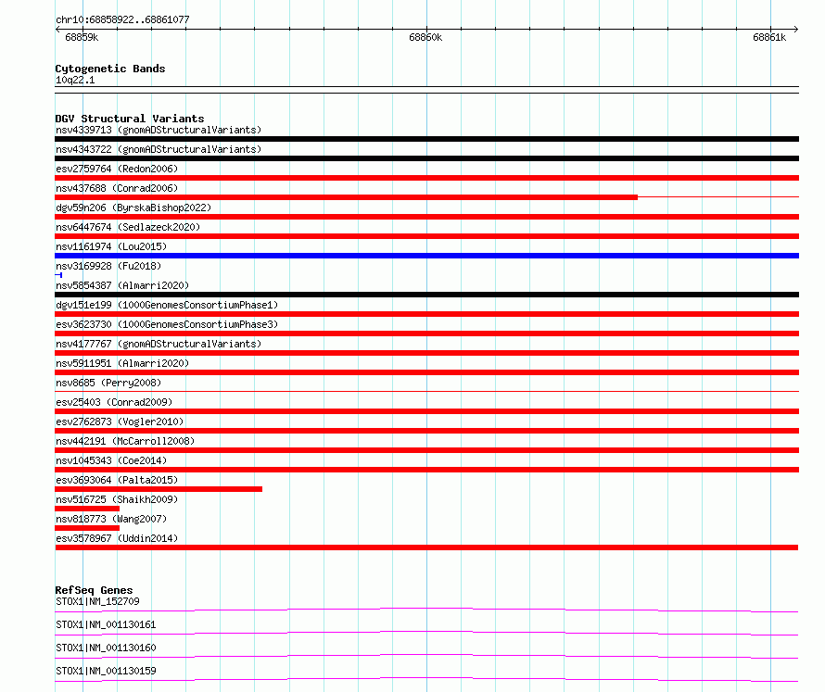Open dgv151e199 (1000GenomesConsortiumPhase1) label

click(x=167, y=305)
